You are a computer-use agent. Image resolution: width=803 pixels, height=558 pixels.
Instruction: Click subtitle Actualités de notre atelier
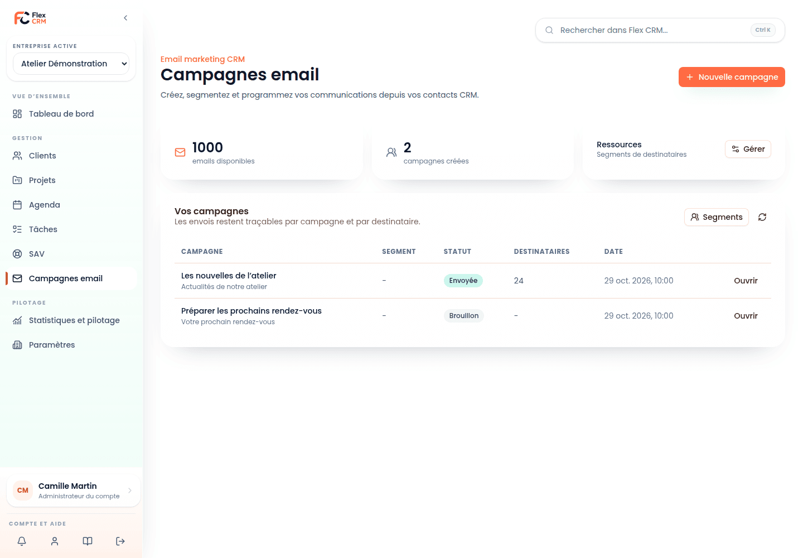tap(224, 287)
